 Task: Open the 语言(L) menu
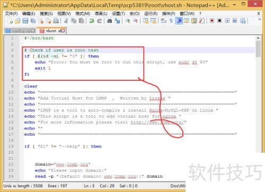[x=101, y=13]
